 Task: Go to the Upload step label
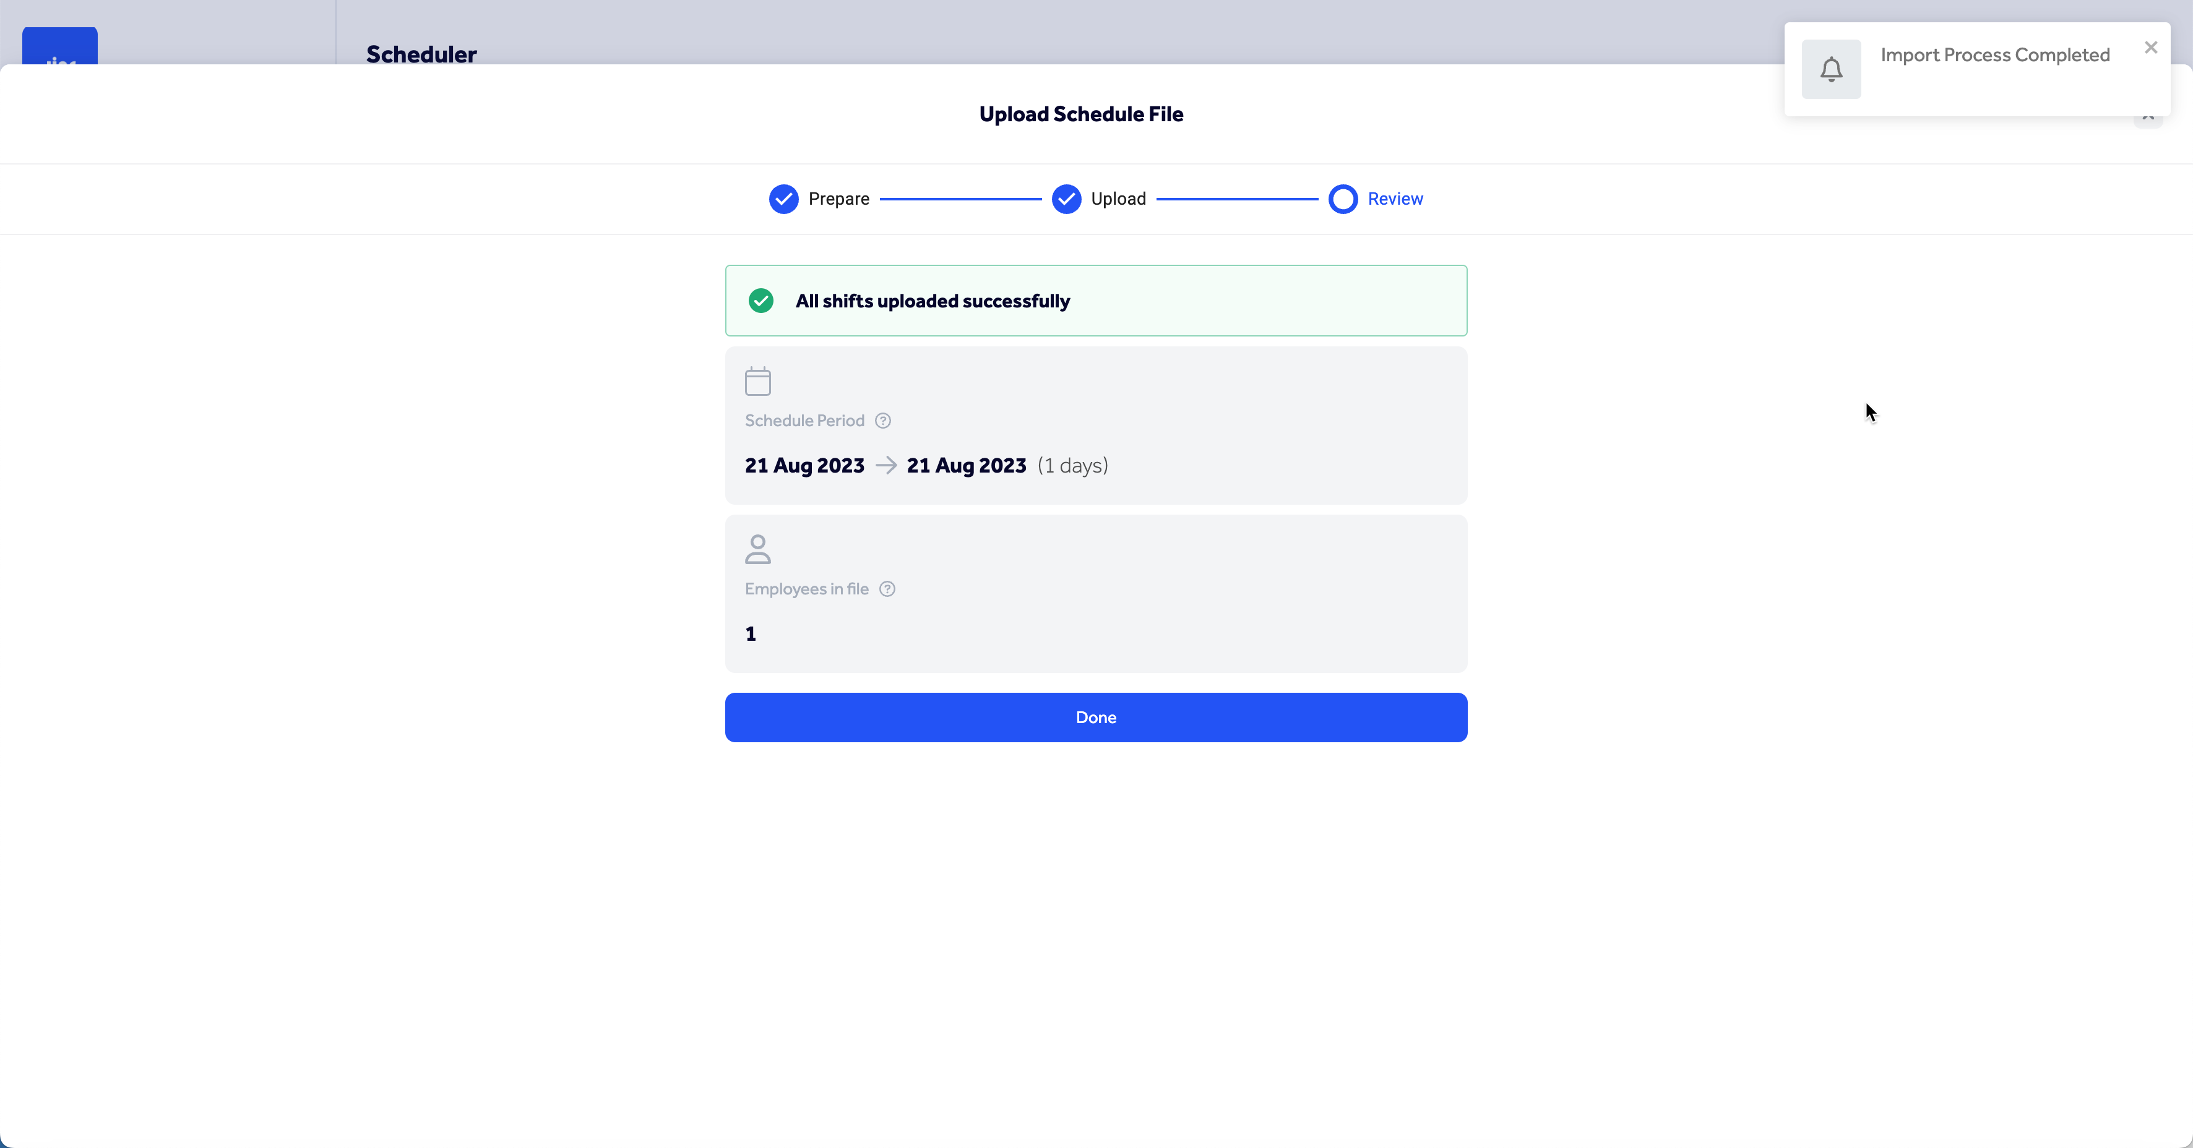pyautogui.click(x=1118, y=199)
